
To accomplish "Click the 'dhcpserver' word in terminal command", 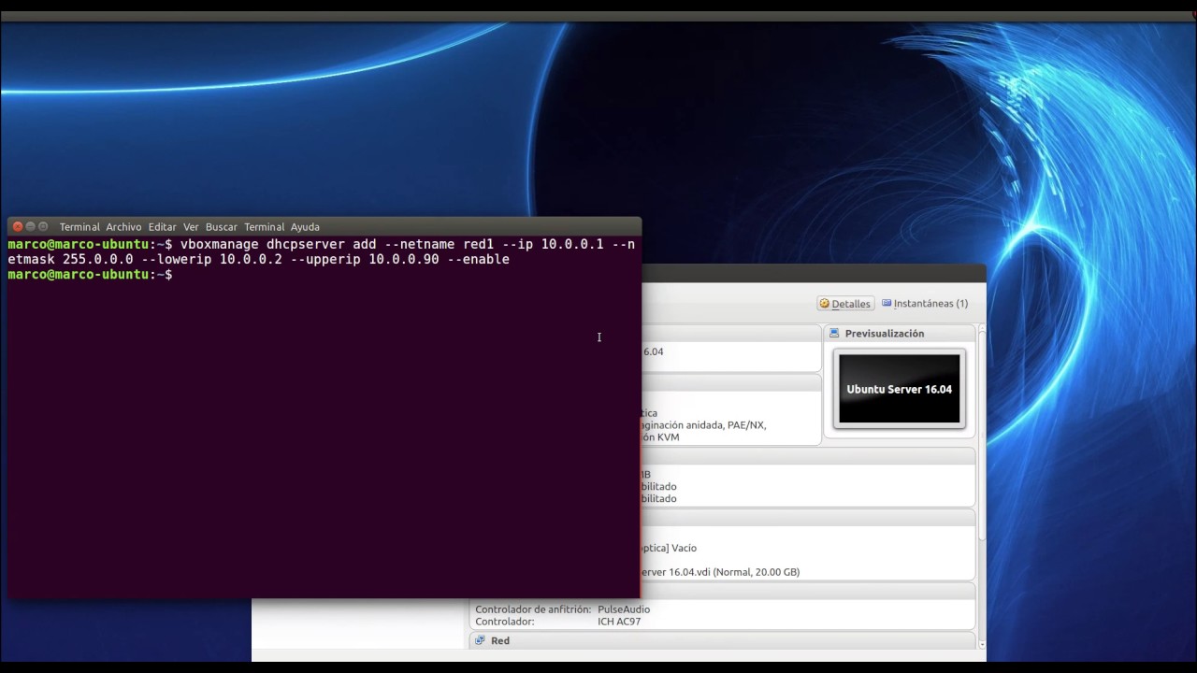I will click(306, 245).
